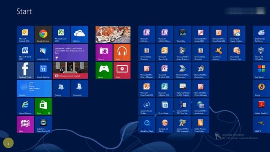The width and height of the screenshot is (270, 152).
Task: Open the WaveEditor tile
Action: click(x=183, y=34)
